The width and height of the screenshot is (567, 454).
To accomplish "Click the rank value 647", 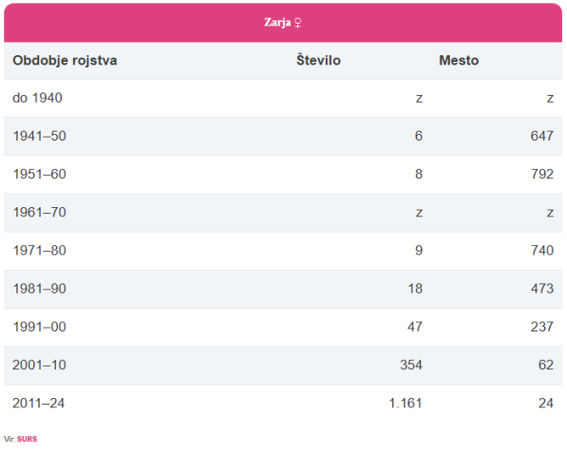I will (542, 136).
